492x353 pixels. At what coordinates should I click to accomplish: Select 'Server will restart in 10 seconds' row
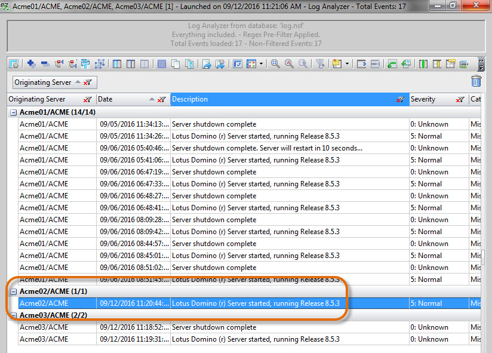click(x=250, y=148)
